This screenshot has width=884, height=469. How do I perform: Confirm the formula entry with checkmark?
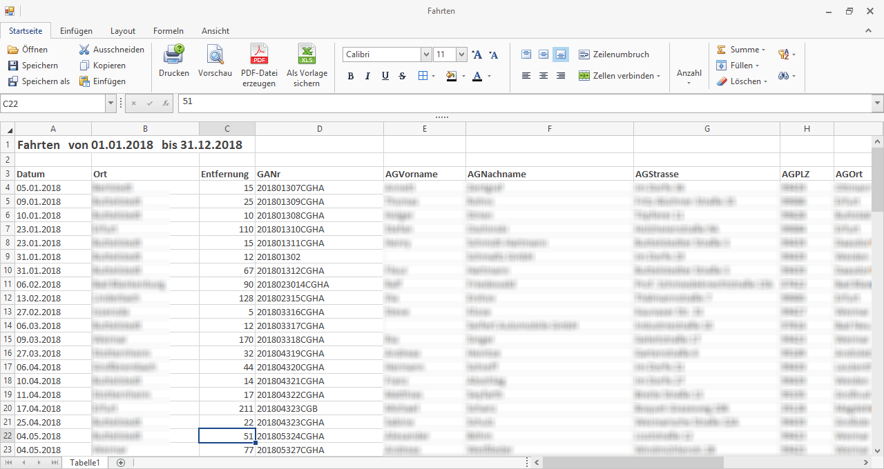(x=150, y=103)
